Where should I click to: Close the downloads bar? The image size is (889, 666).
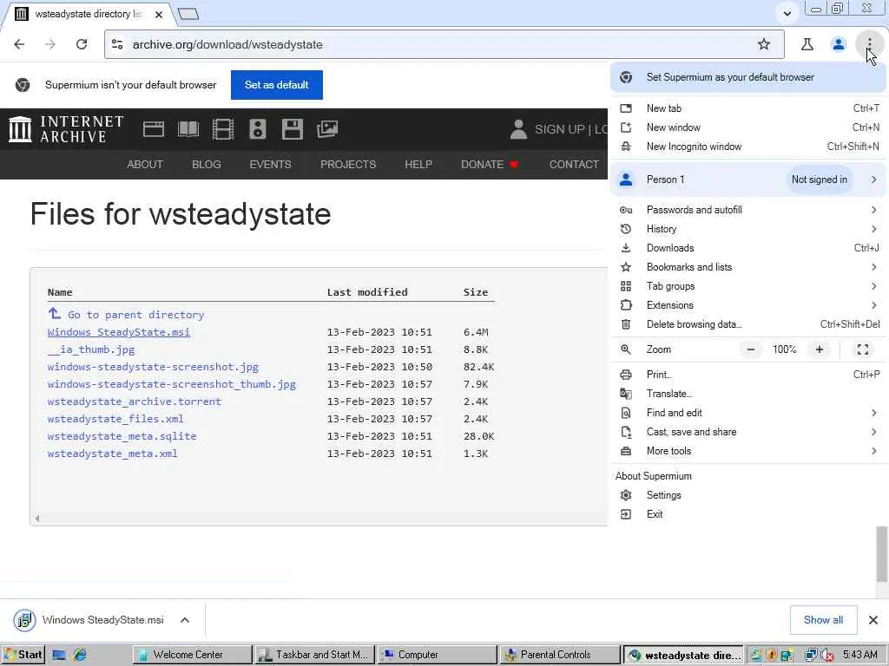click(x=873, y=620)
